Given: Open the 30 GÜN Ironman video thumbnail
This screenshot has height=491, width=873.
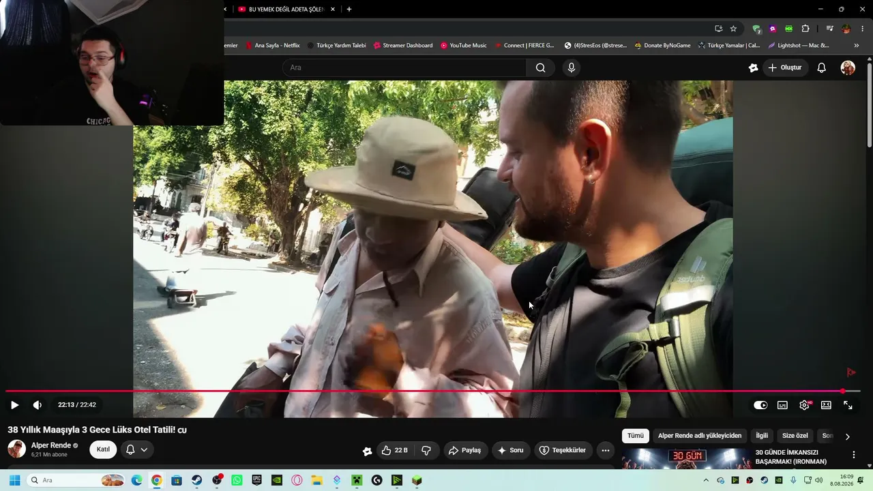Looking at the screenshot, I should pos(686,458).
